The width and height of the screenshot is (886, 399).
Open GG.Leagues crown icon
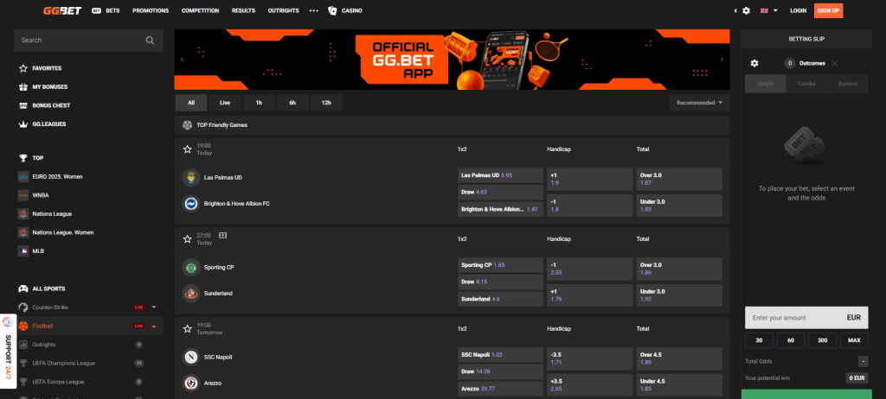click(x=23, y=124)
